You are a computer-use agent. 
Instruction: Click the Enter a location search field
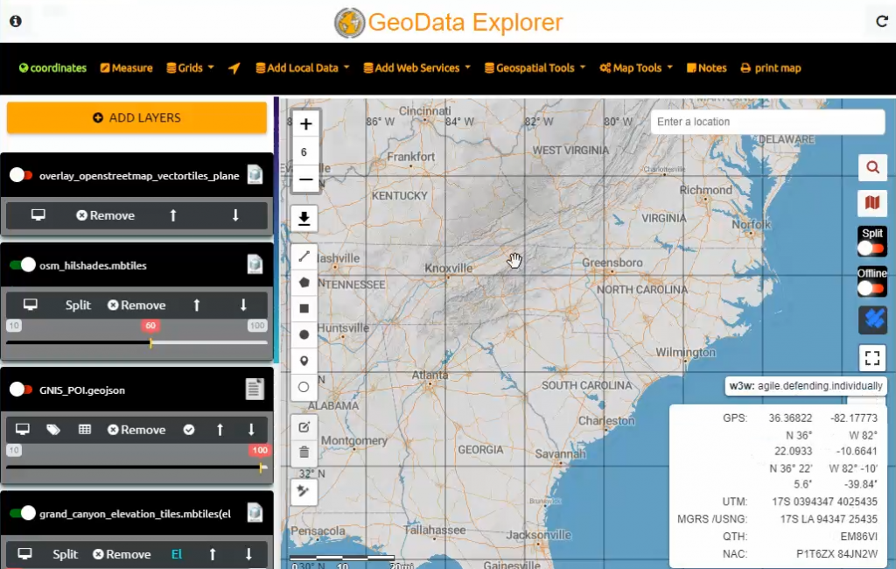(767, 122)
